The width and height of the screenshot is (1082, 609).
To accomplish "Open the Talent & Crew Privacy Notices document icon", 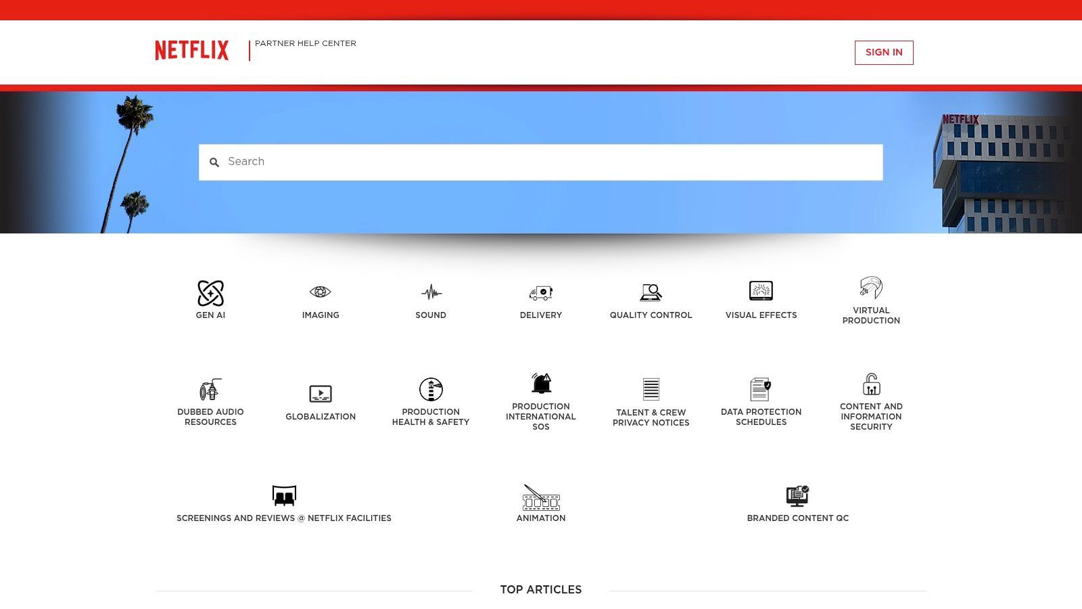I will pos(651,389).
